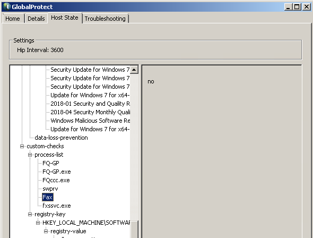
Task: Switch to the Details tab
Action: 36,19
